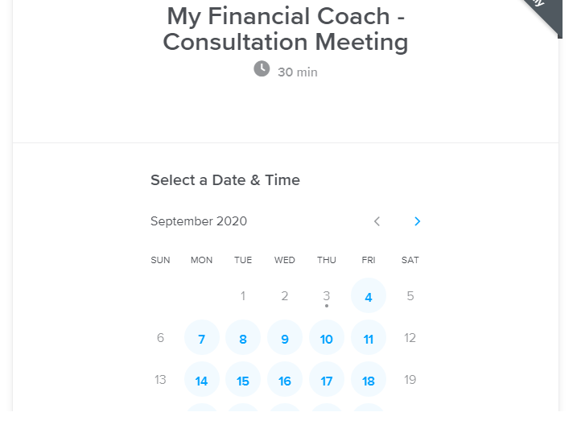This screenshot has height=437, width=577.
Task: Choose Wednesday September 9
Action: coord(285,339)
